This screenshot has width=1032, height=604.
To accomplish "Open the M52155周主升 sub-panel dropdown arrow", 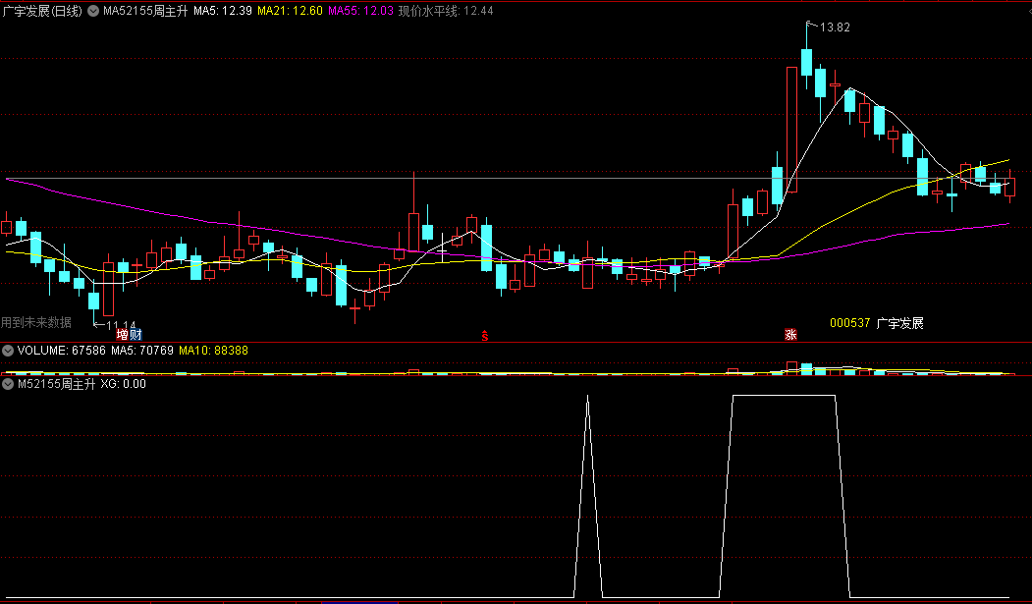I will (8, 384).
